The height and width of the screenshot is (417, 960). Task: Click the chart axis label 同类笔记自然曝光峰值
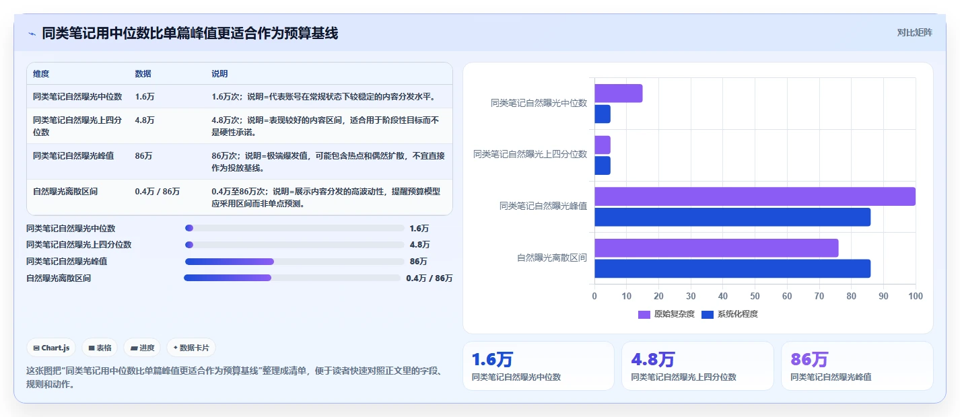(x=543, y=206)
